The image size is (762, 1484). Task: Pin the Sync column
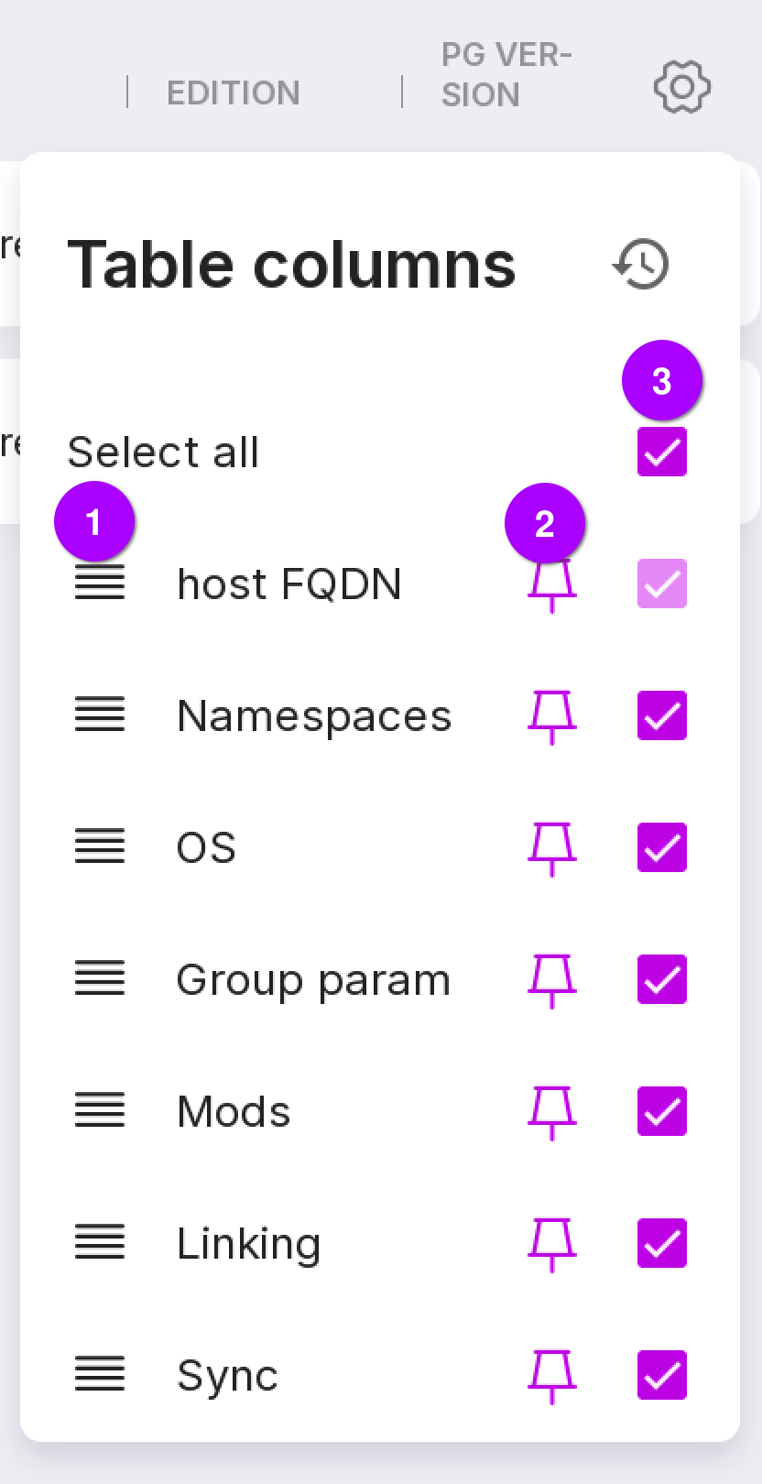pyautogui.click(x=552, y=1376)
